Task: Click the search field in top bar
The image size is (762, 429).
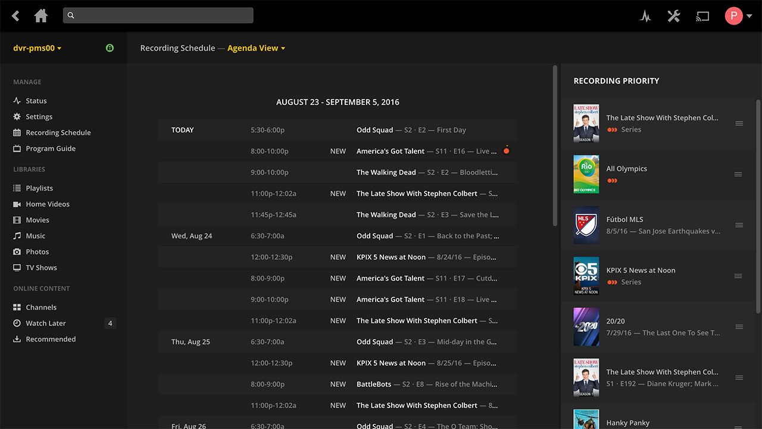Action: 158,15
